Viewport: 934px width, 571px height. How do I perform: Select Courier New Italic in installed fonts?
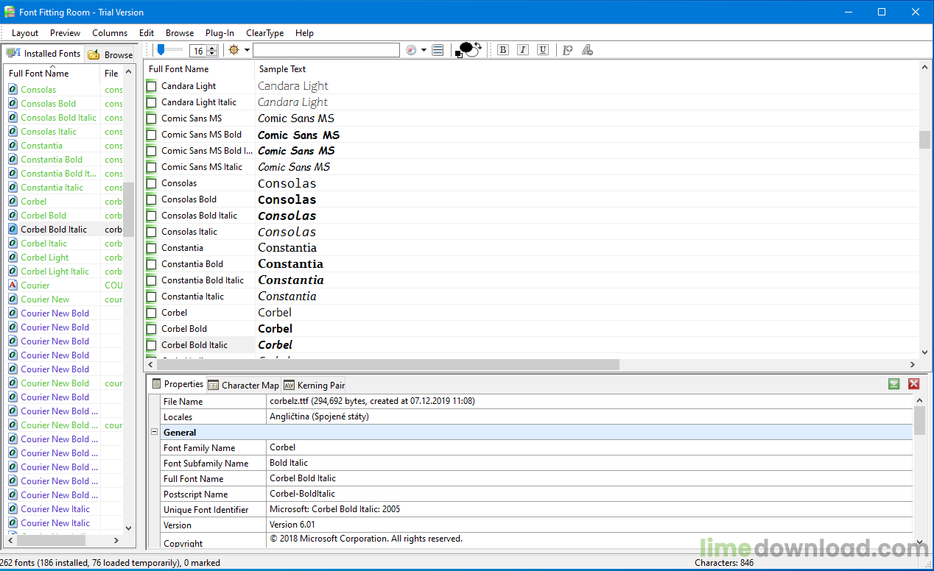pos(55,509)
